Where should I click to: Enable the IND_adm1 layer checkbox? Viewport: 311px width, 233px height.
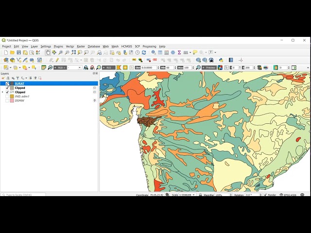click(7, 96)
